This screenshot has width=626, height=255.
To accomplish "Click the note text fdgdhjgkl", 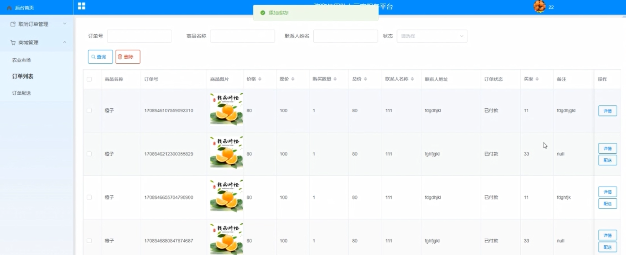I will tap(566, 111).
